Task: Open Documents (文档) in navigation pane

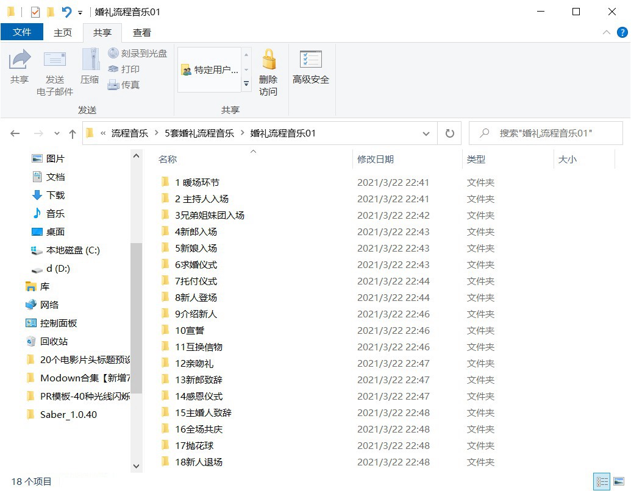Action: (48, 177)
